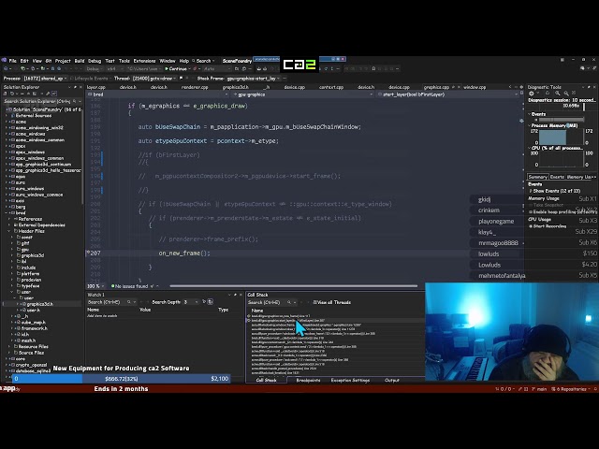Select the Output bottom tab
This screenshot has width=599, height=449.
391,381
